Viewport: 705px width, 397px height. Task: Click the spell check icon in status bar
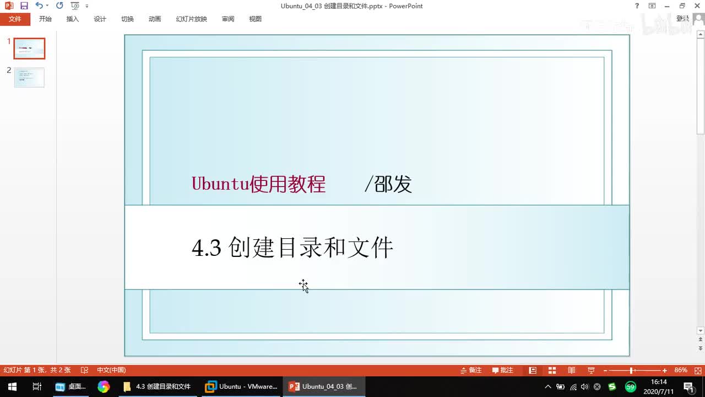tap(85, 371)
